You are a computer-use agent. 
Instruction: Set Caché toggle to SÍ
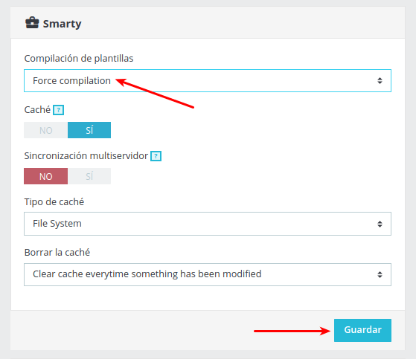pos(89,130)
